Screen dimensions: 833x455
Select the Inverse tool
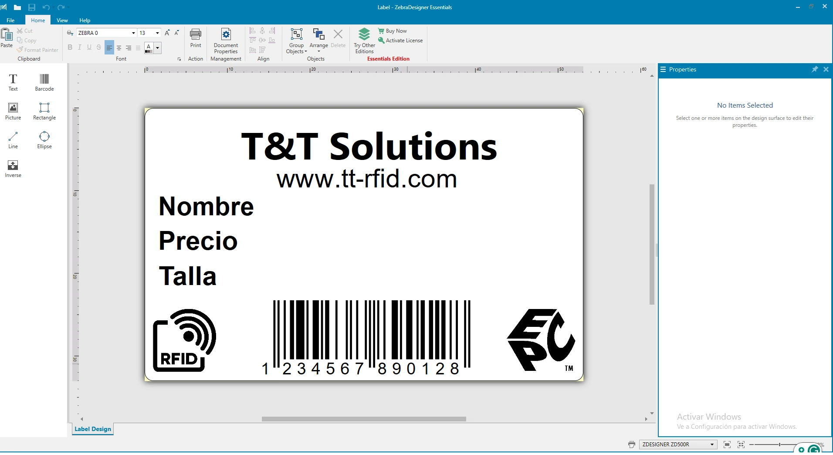13,169
